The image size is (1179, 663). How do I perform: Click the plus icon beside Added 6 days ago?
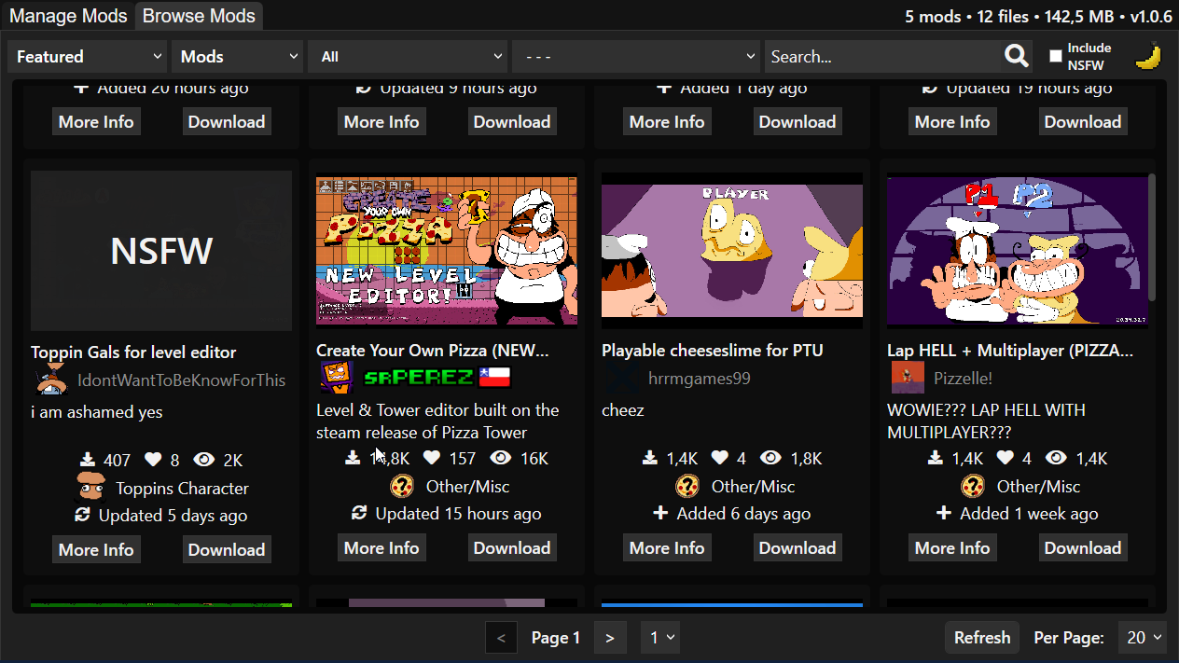[x=660, y=513]
